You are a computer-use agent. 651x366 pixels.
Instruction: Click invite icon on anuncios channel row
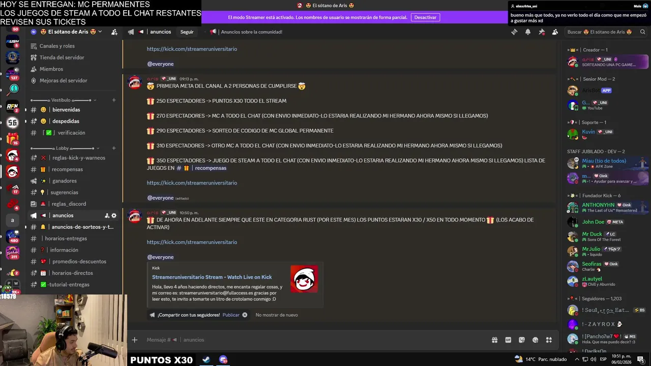point(107,216)
